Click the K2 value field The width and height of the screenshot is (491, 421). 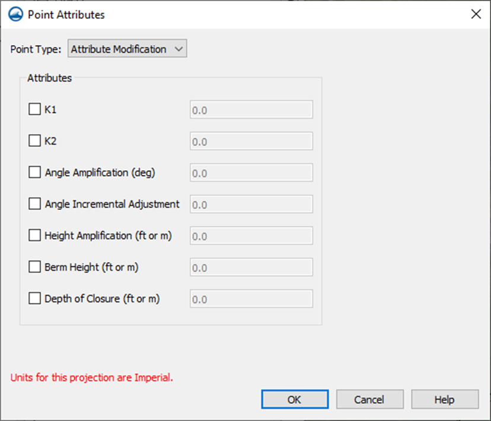(x=251, y=141)
